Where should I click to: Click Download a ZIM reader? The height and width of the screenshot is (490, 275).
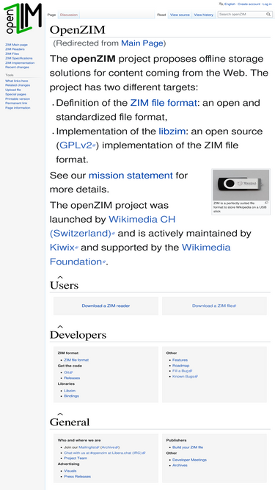tap(106, 306)
